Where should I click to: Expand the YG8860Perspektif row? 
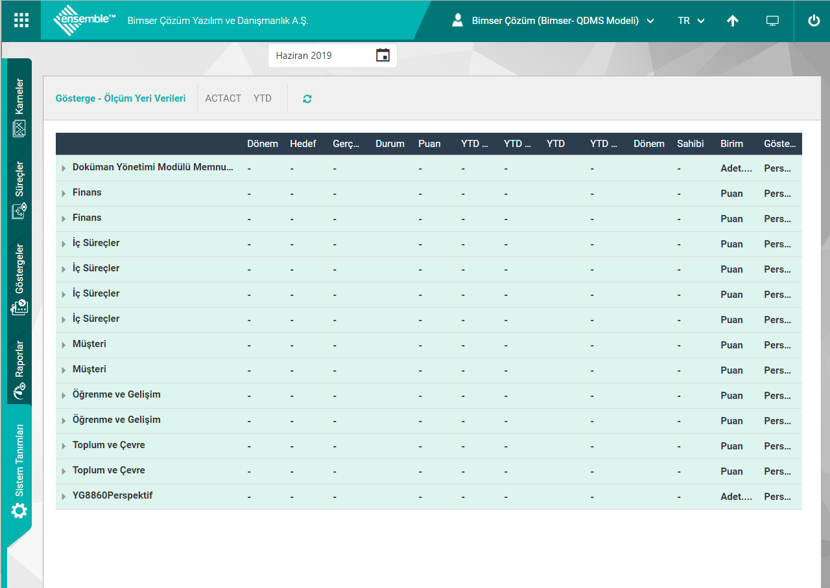tap(64, 497)
